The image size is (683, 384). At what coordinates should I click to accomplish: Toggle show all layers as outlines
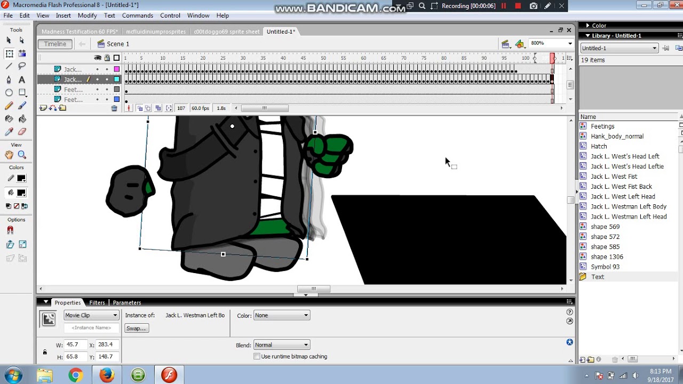click(x=116, y=58)
